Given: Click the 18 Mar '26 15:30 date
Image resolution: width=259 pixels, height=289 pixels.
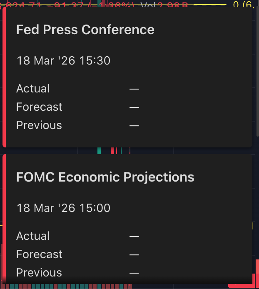Looking at the screenshot, I should tap(63, 61).
